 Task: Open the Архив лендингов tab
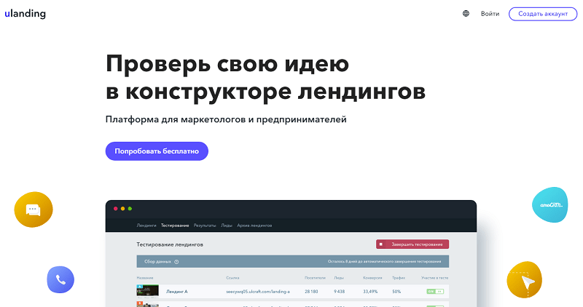(x=254, y=226)
